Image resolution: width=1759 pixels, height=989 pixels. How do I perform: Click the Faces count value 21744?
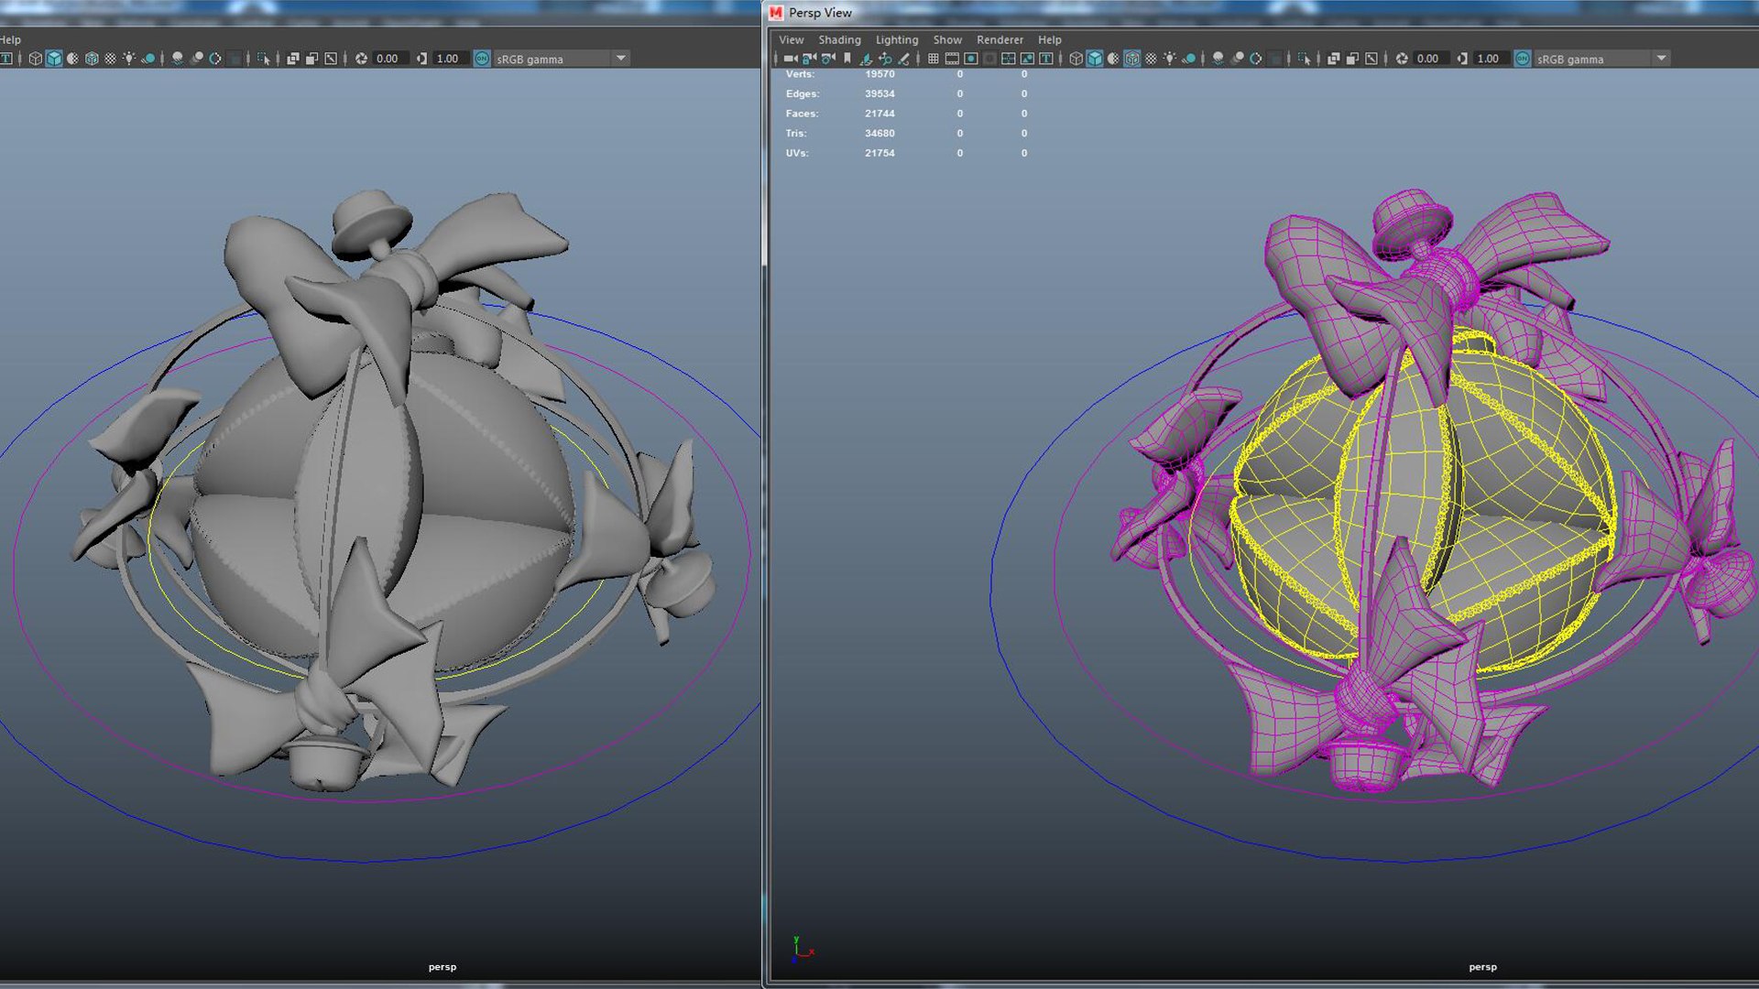click(879, 114)
